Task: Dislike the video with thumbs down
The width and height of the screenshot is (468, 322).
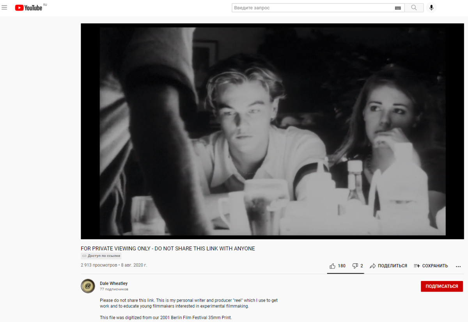Action: (358, 266)
